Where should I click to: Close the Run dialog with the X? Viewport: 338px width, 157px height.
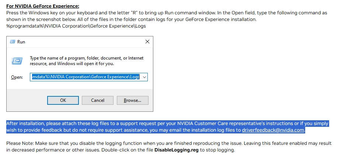pyautogui.click(x=147, y=42)
